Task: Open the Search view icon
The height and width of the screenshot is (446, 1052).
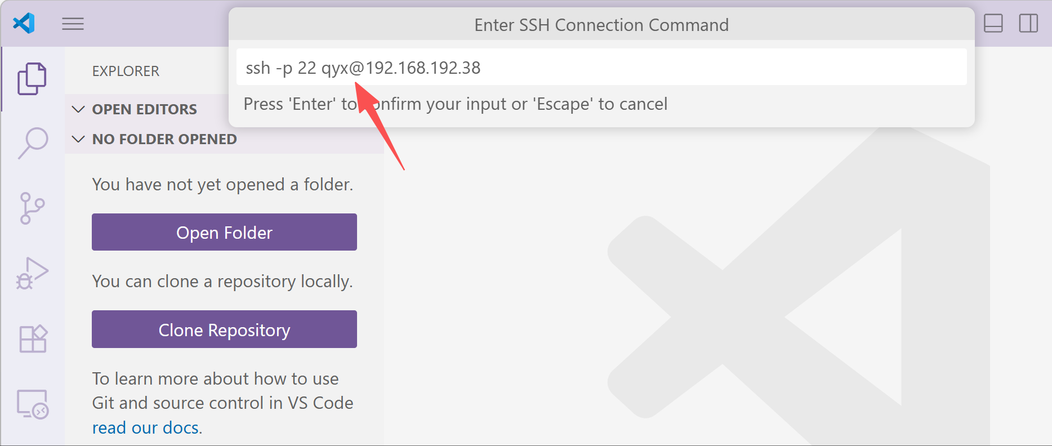Action: [33, 143]
